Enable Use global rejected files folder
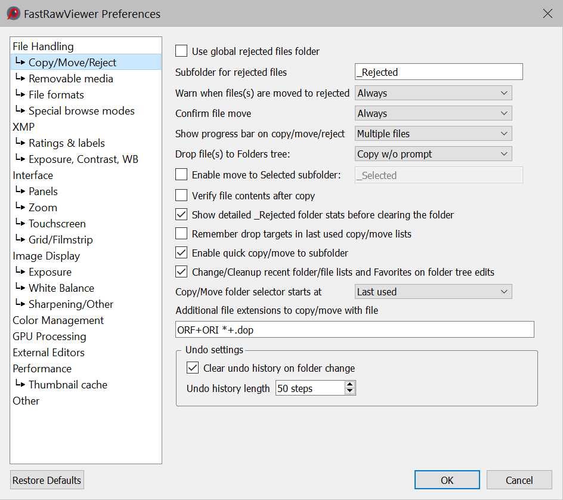 181,51
